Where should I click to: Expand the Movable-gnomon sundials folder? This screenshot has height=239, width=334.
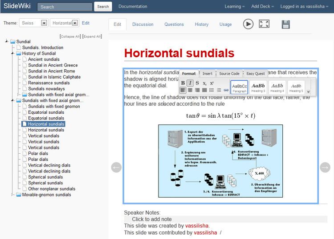[x=13, y=195]
